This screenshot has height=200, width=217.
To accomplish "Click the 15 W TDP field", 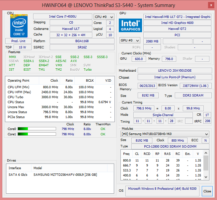I will coord(23,47).
